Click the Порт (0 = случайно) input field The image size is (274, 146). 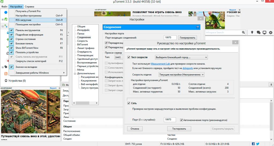(170, 119)
